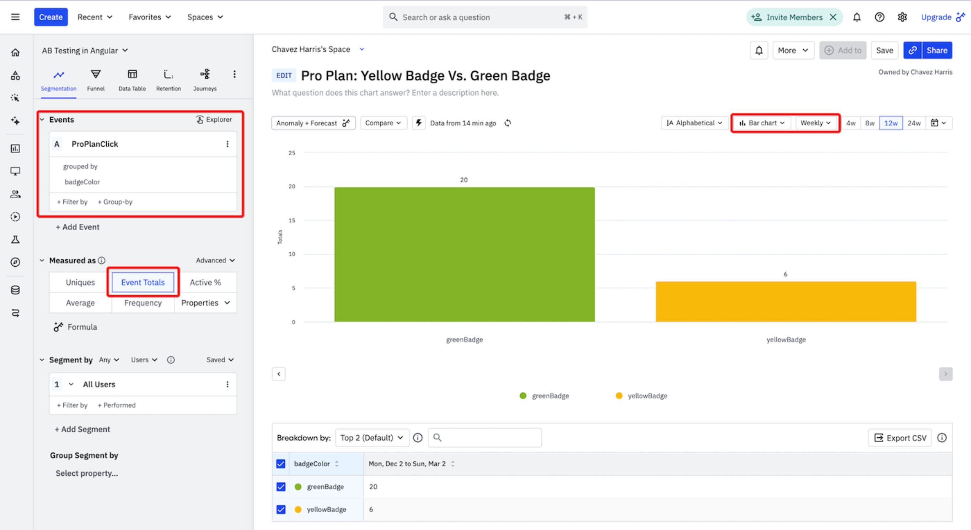Toggle the badgeColor header checkbox
971x530 pixels.
pos(281,463)
